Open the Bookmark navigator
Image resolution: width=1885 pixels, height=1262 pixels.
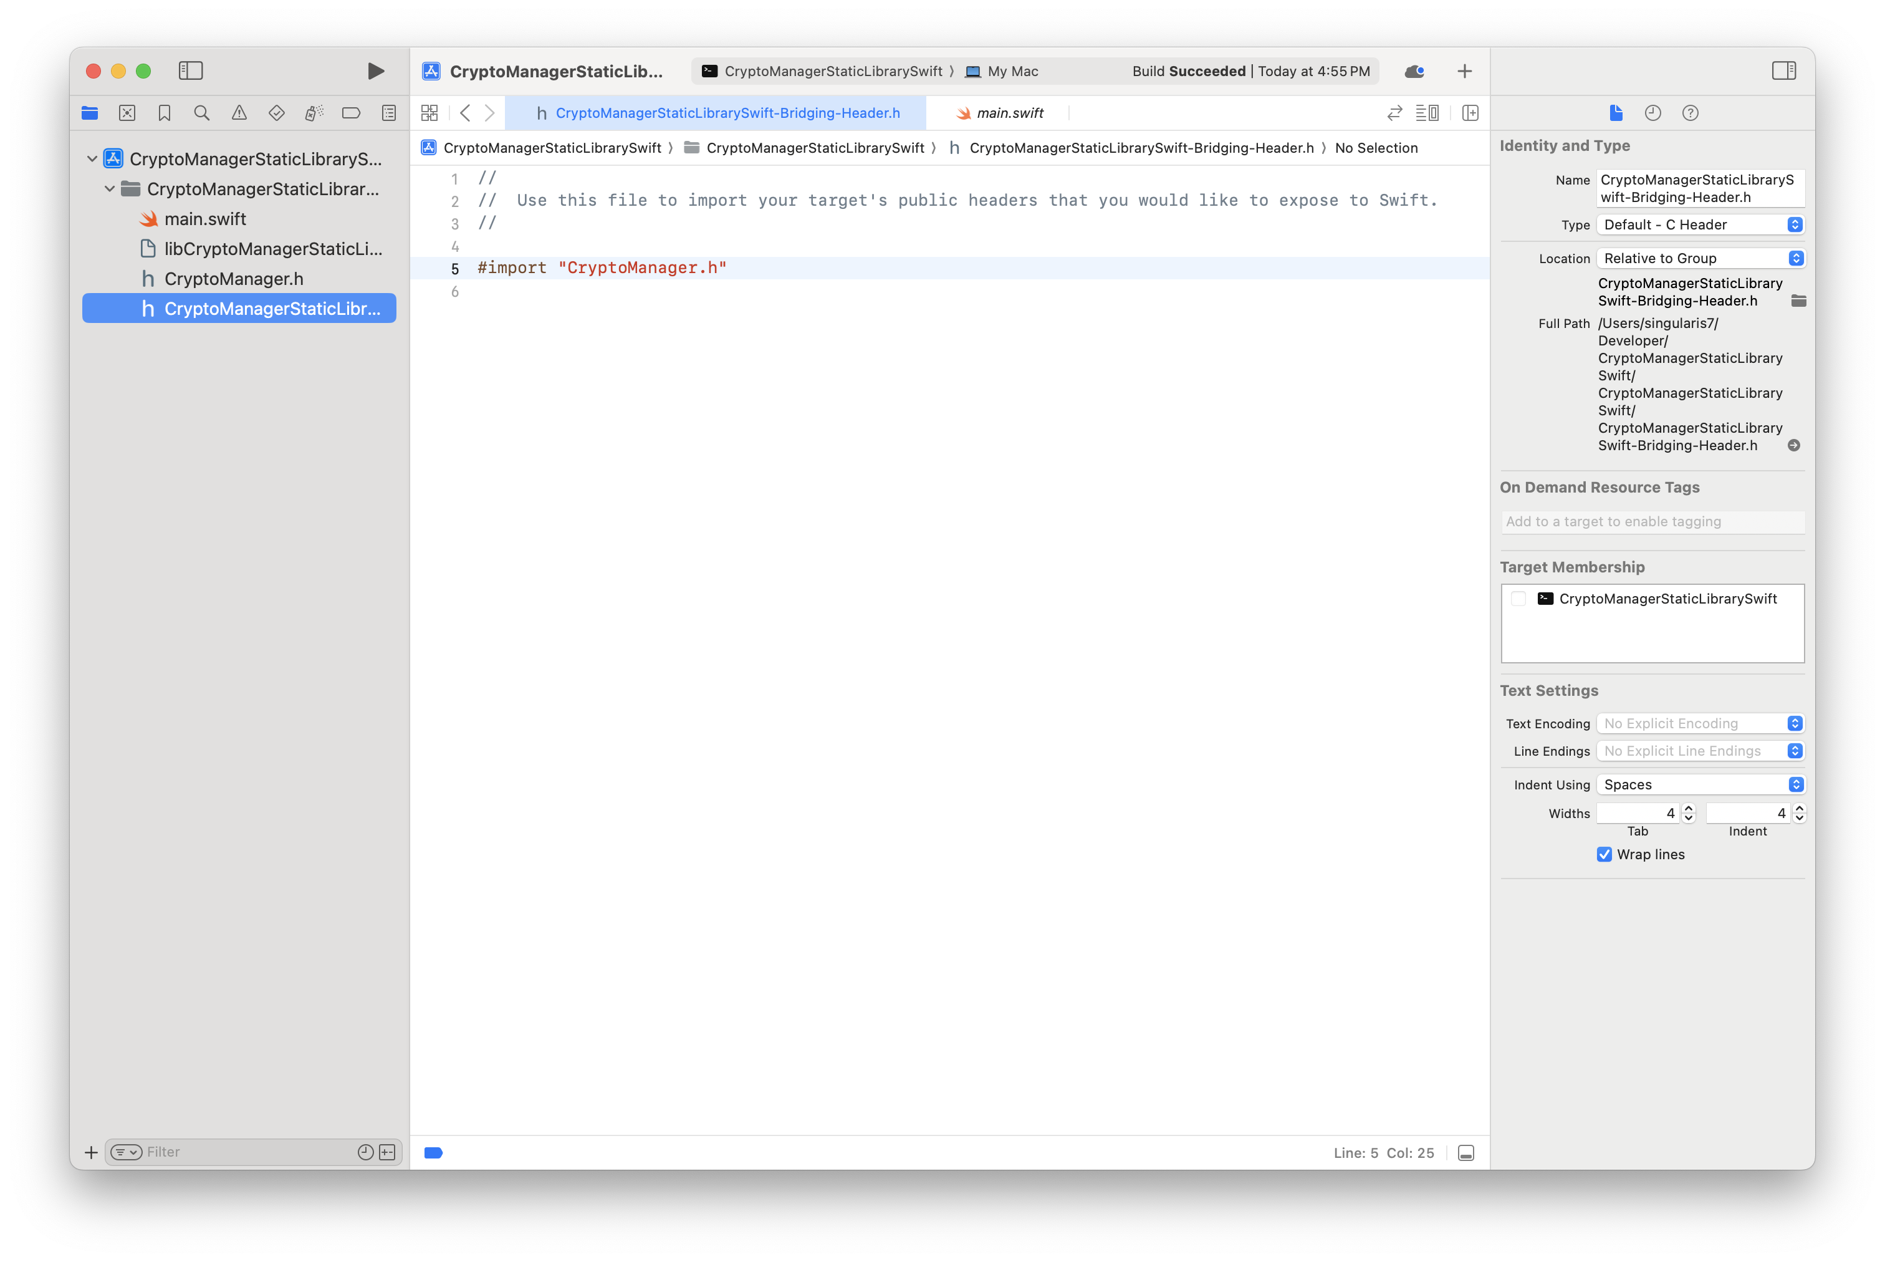[x=164, y=113]
